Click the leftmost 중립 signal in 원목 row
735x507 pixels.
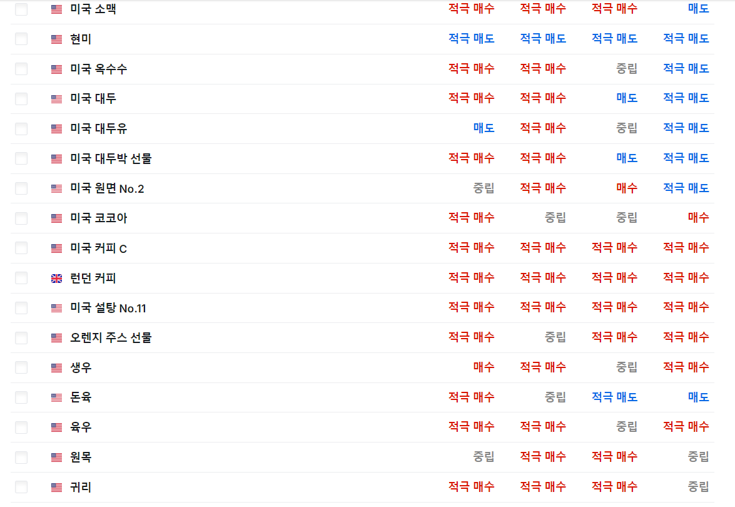point(484,457)
